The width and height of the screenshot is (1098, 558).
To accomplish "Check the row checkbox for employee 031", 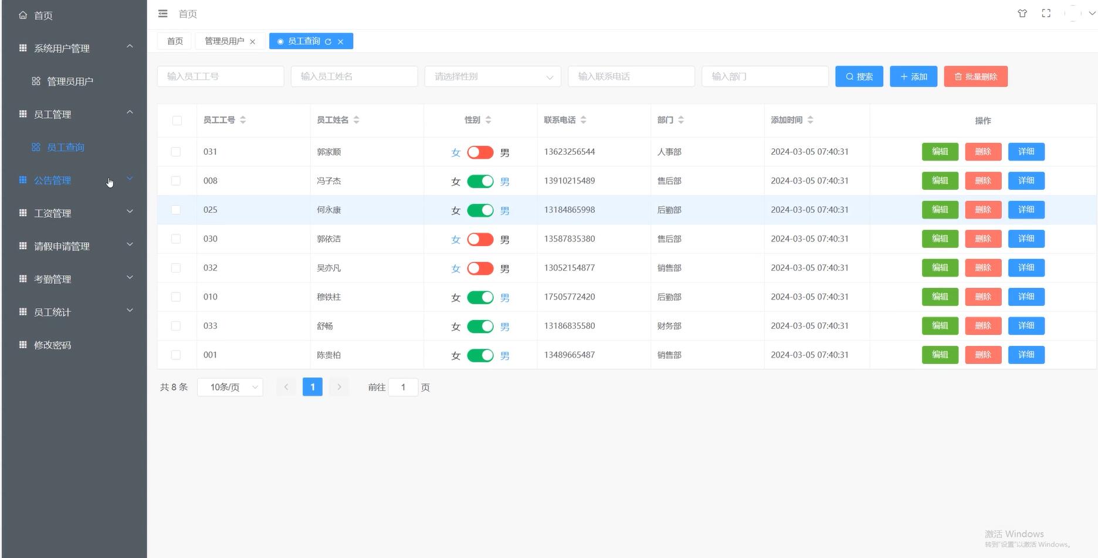I will click(x=176, y=152).
